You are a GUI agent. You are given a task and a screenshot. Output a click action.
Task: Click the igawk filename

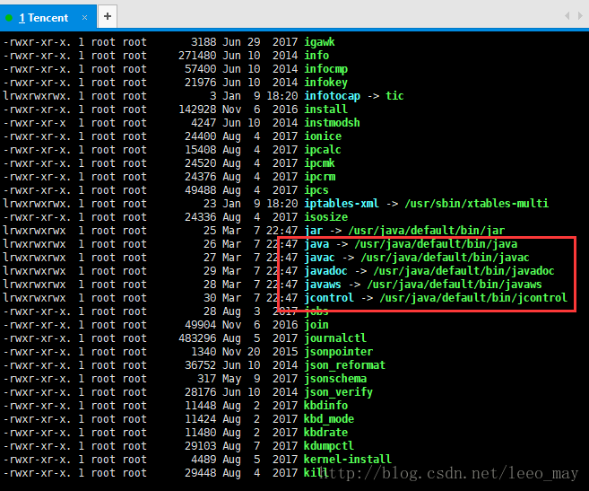pyautogui.click(x=319, y=42)
